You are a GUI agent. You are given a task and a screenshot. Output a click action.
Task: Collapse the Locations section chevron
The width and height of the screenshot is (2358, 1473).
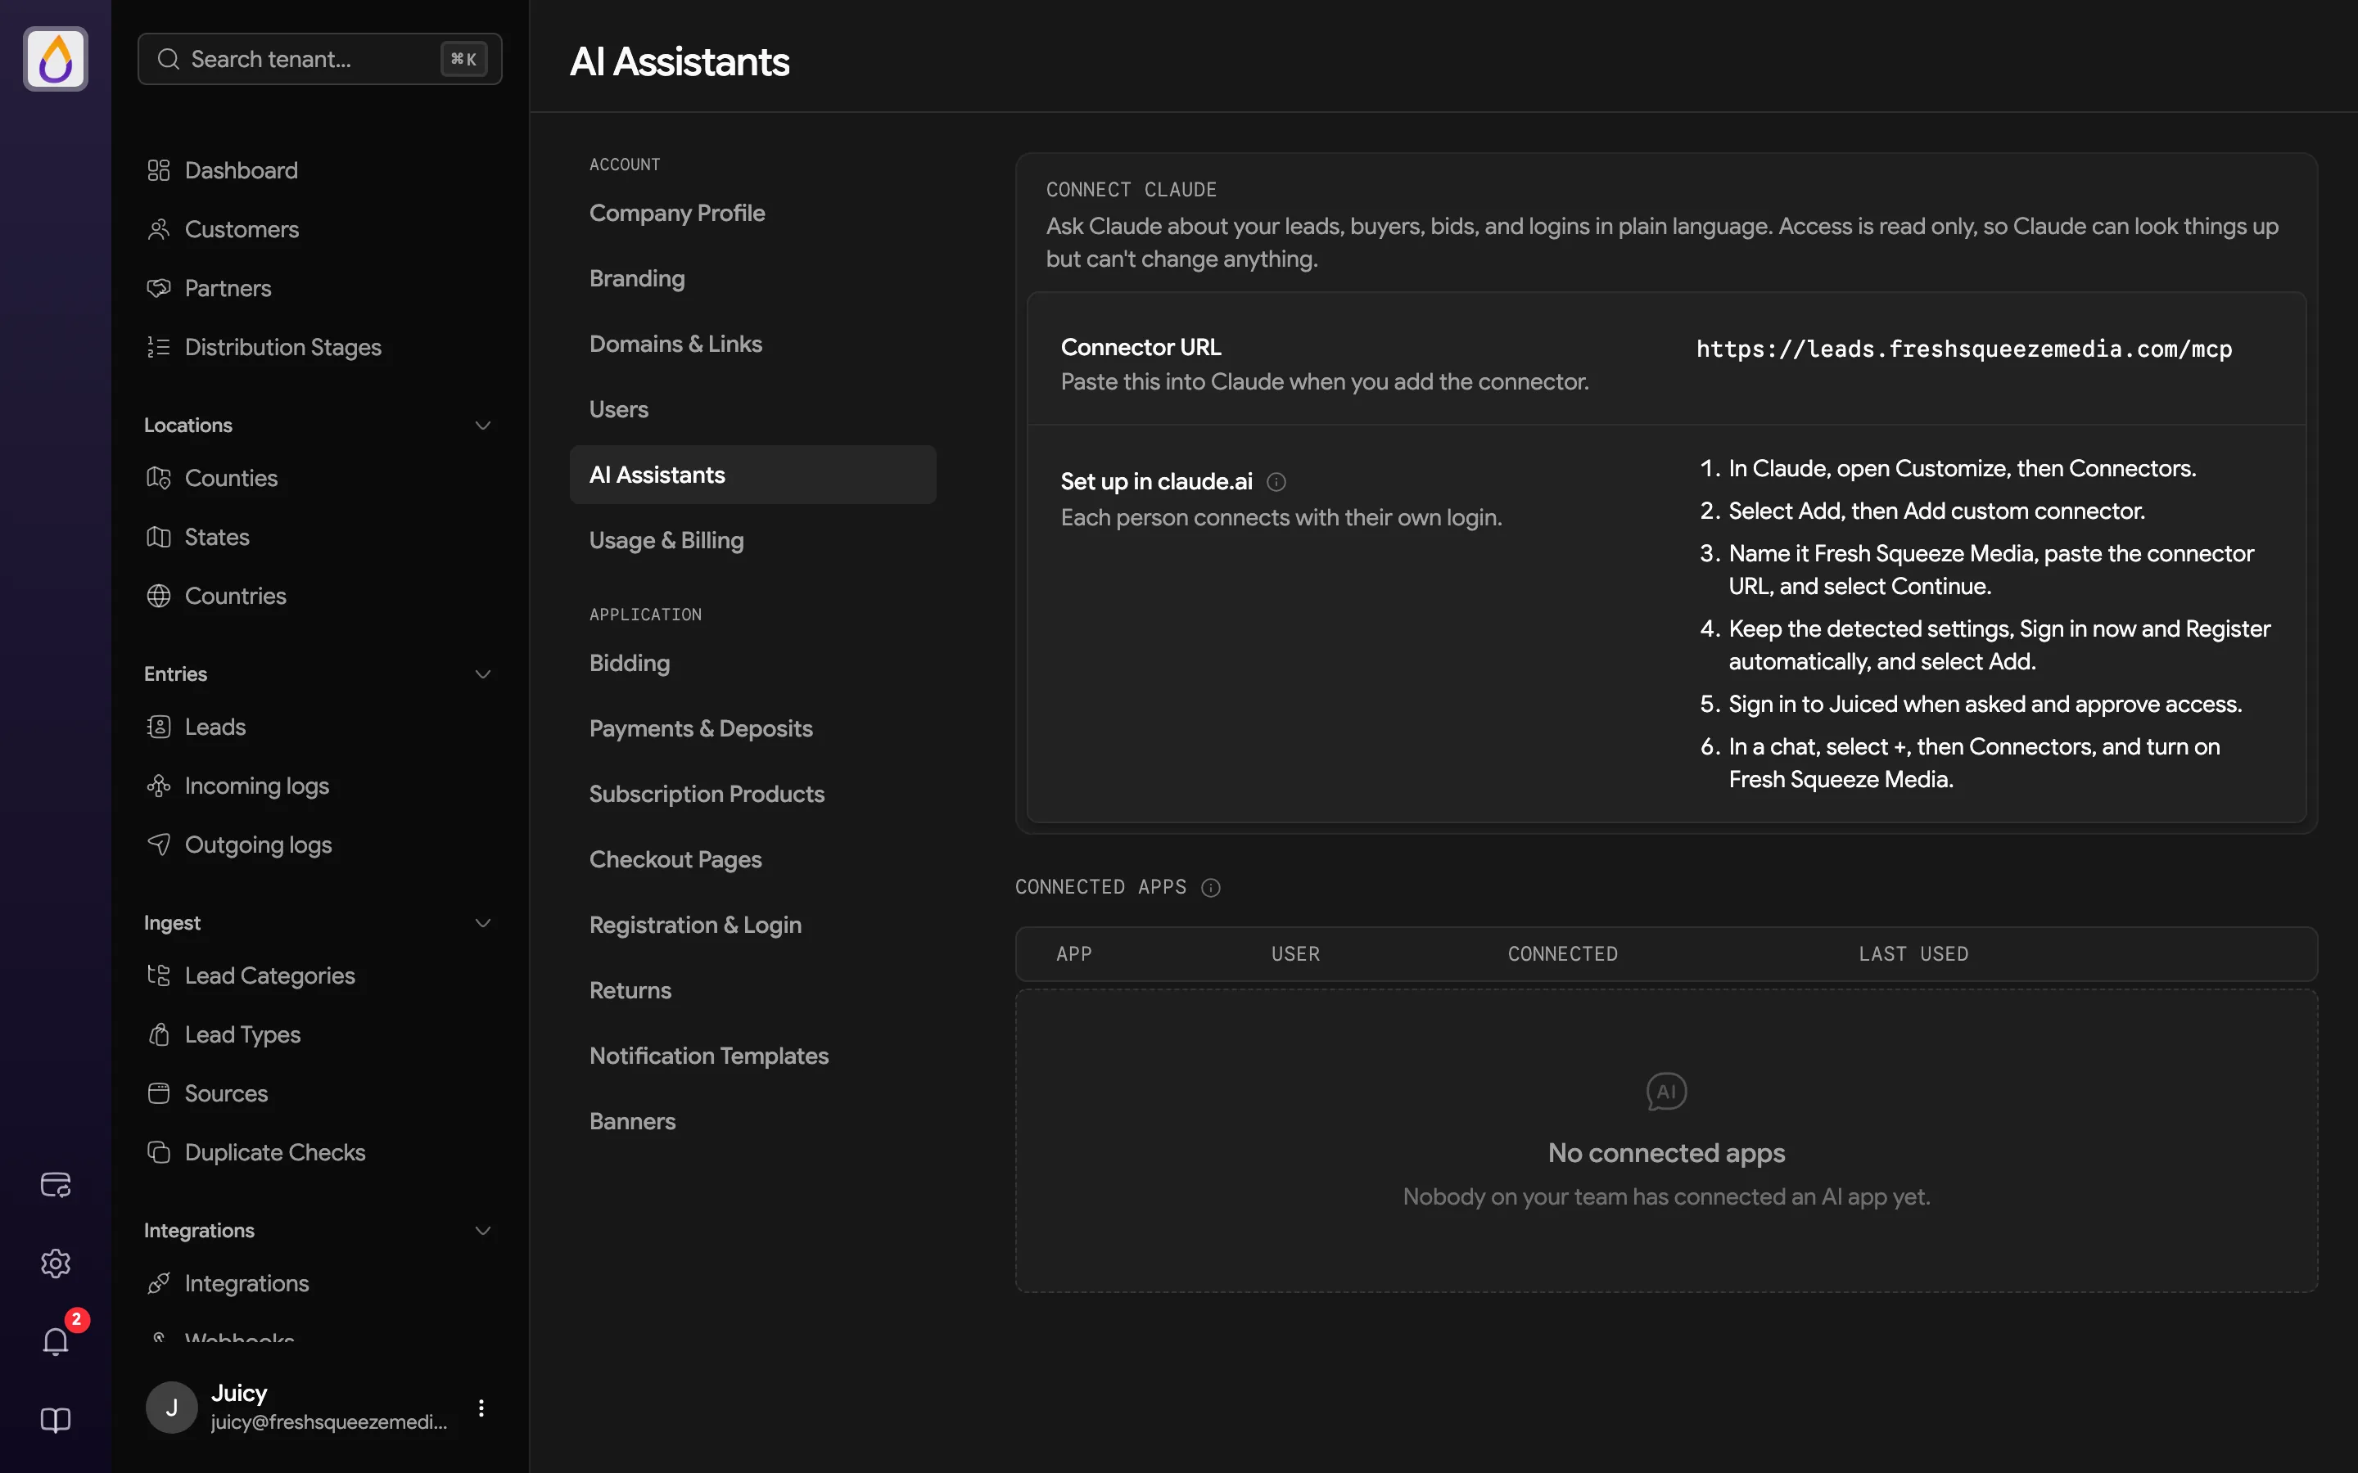482,426
